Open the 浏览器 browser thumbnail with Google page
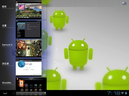This screenshot has height=96, width=129. pos(29,67)
